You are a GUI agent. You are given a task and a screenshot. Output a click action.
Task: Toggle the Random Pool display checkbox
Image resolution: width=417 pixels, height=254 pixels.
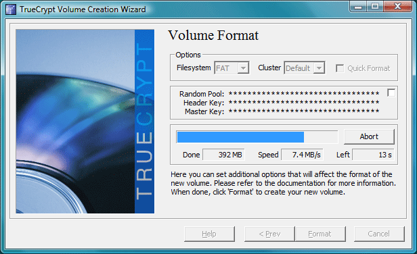coord(391,93)
